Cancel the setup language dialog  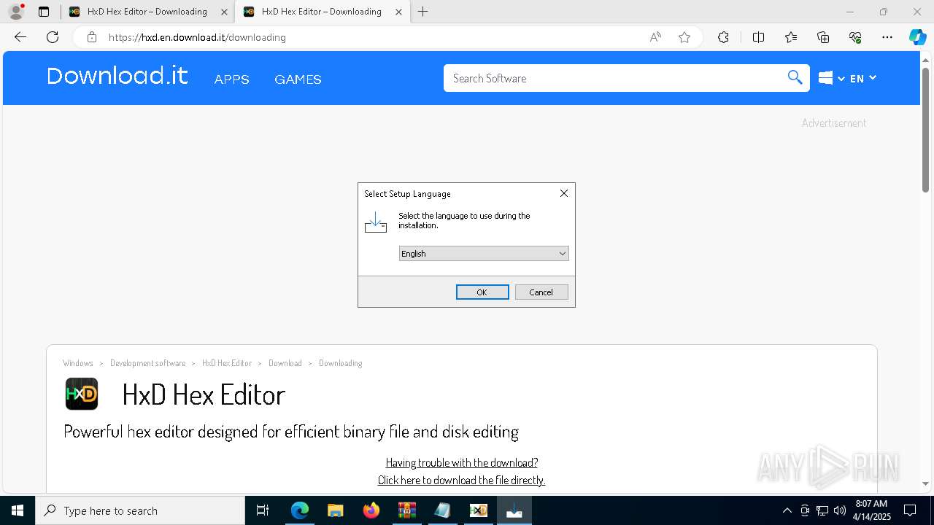coord(541,292)
